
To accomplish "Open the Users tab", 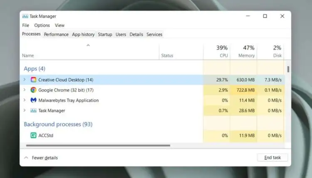I will (x=121, y=34).
